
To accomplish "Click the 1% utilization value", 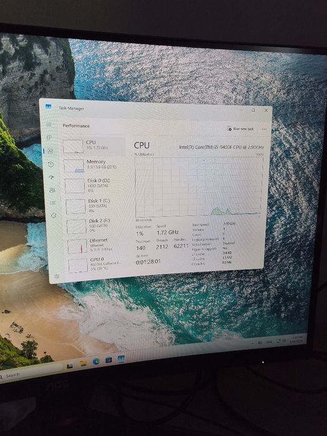I will pyautogui.click(x=140, y=234).
